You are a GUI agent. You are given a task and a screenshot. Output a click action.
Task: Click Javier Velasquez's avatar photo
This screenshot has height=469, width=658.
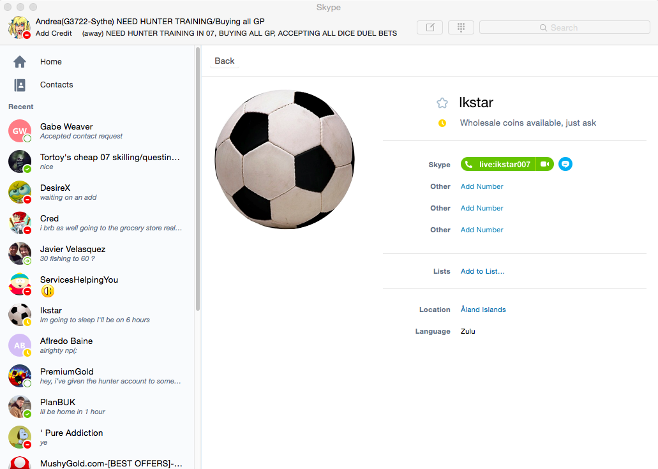[x=20, y=253]
